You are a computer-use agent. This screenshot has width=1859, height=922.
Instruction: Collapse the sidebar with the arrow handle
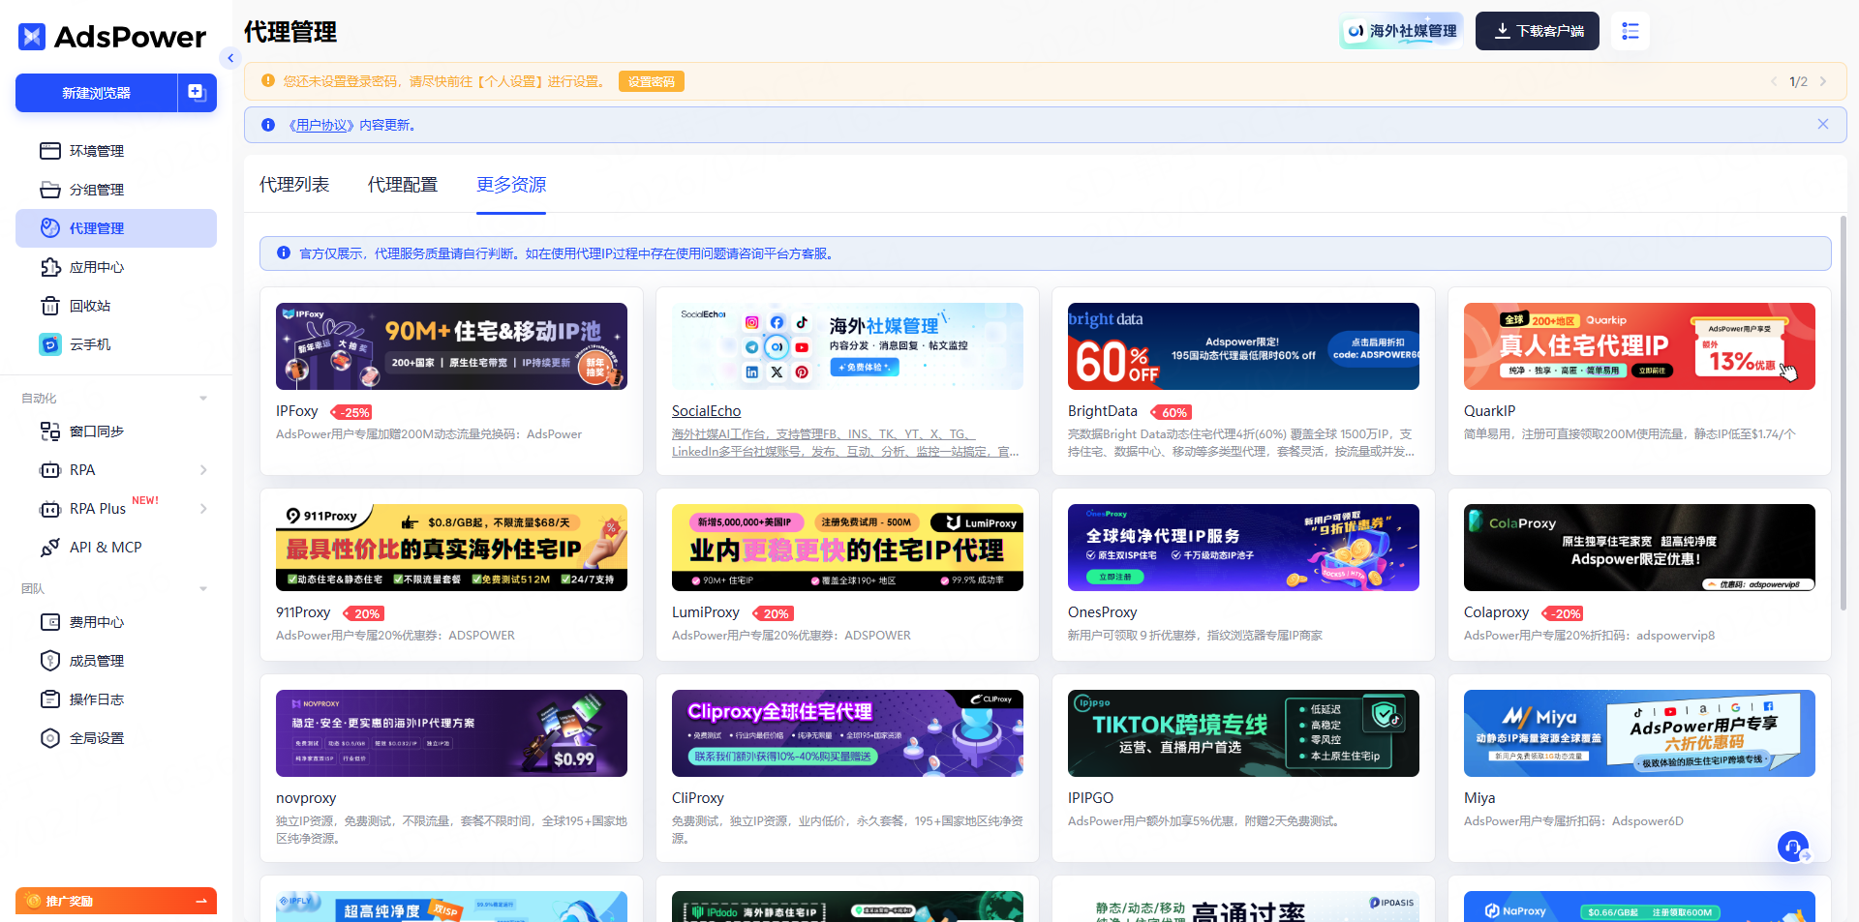pyautogui.click(x=230, y=58)
